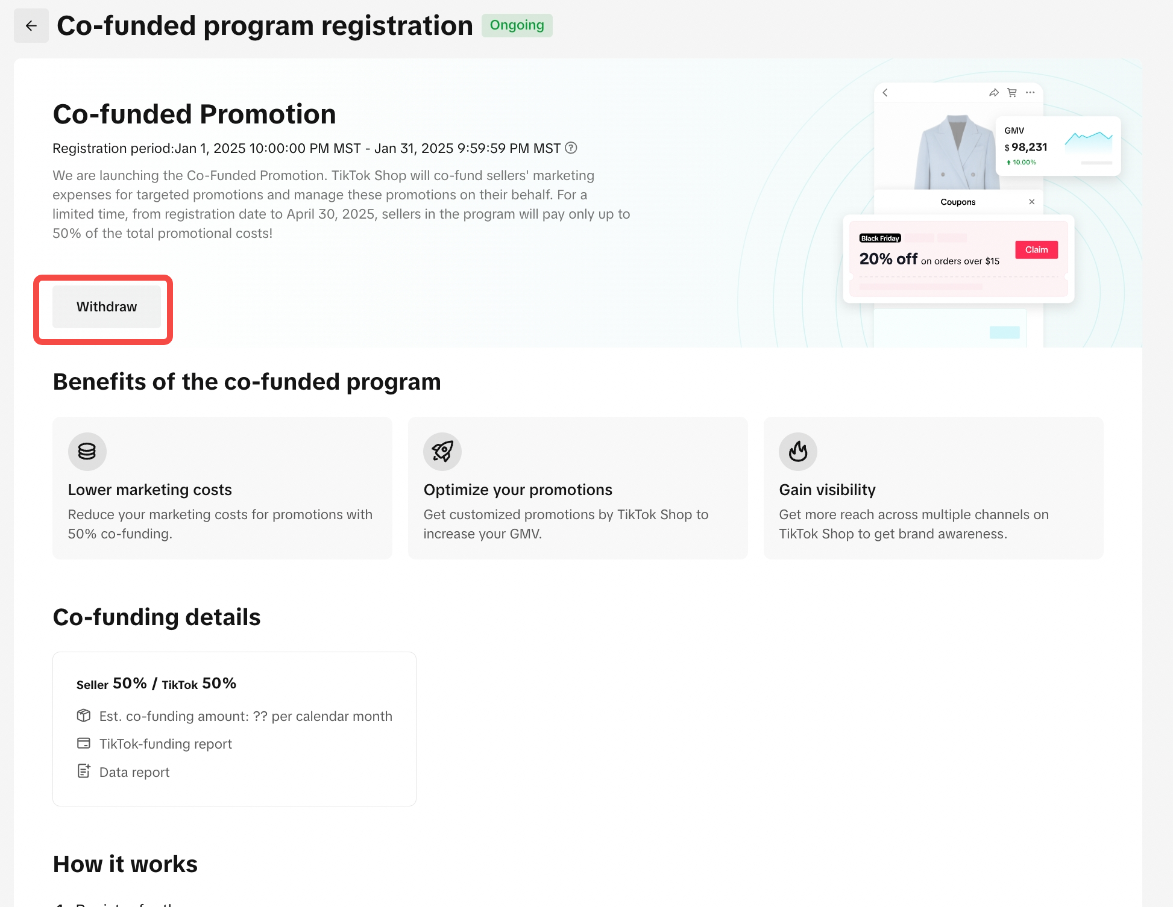Click the coin stack icon
Image resolution: width=1173 pixels, height=907 pixels.
pyautogui.click(x=87, y=451)
